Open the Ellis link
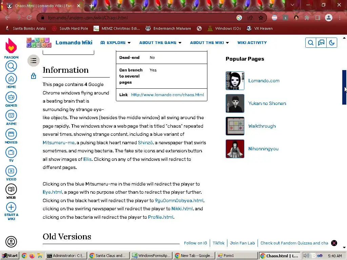Screen dimensions: 347x260 (x=87, y=159)
